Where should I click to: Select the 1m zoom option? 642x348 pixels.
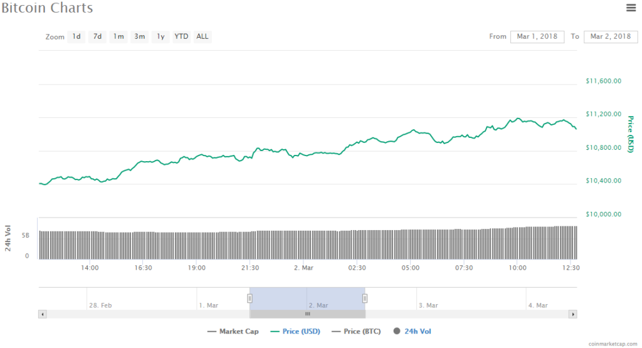(x=118, y=36)
